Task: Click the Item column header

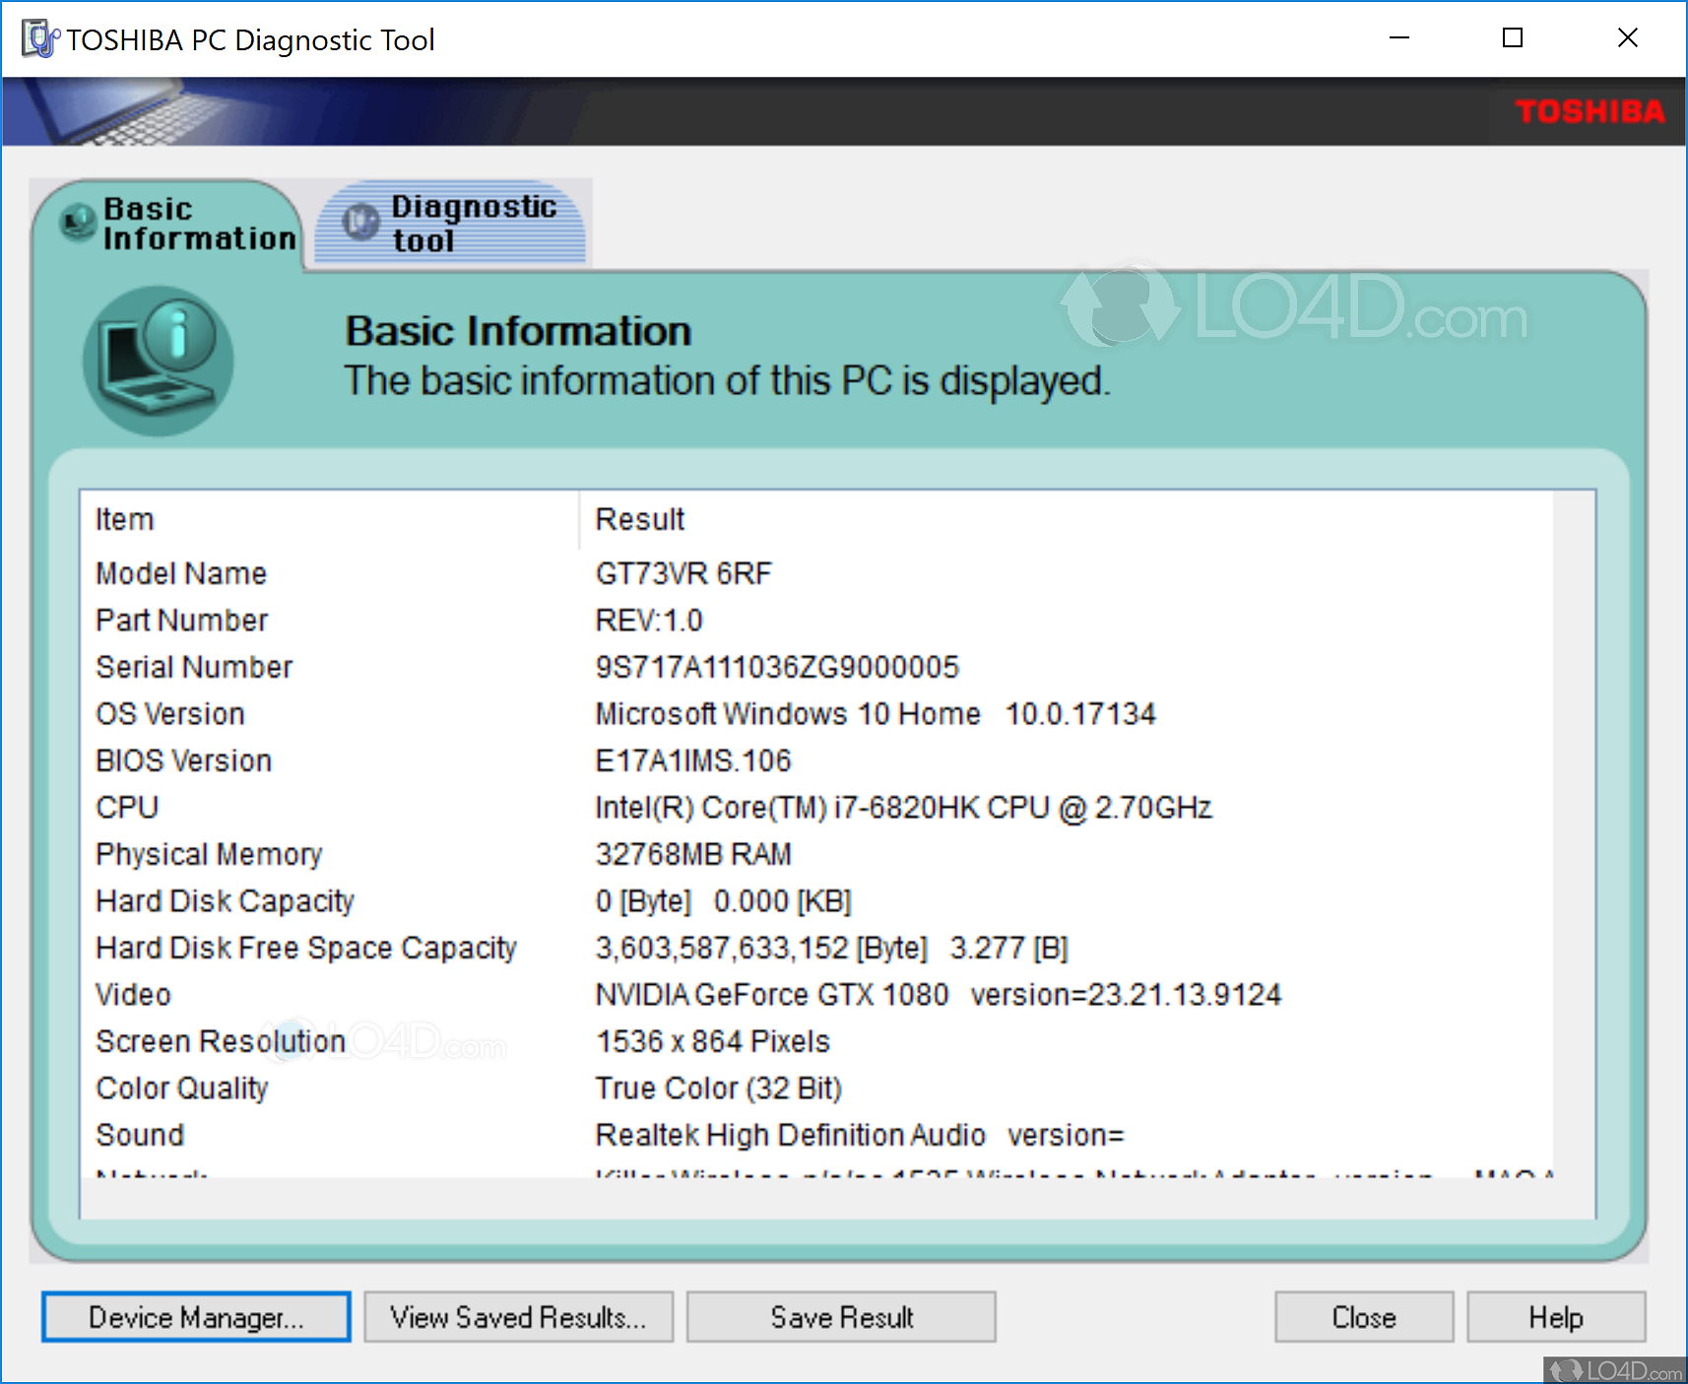Action: (x=125, y=519)
